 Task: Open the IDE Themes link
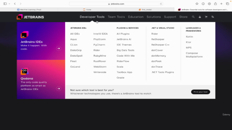tap(124, 45)
